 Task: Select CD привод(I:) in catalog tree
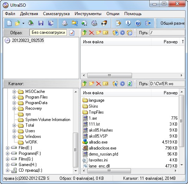pos(30,170)
